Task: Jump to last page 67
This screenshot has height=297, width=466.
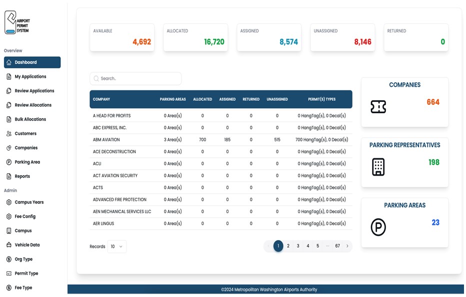Action: point(337,246)
